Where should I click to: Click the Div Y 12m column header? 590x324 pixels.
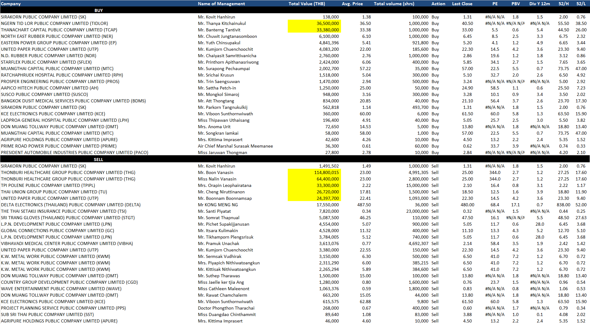[540, 4]
